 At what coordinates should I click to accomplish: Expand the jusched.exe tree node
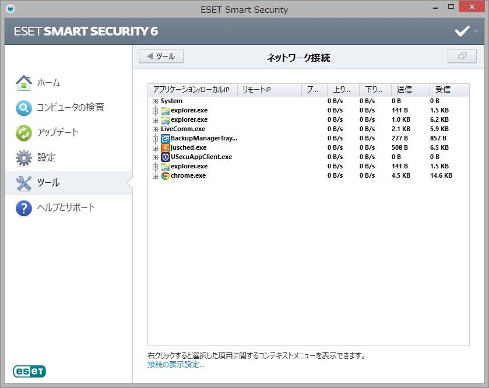point(155,148)
